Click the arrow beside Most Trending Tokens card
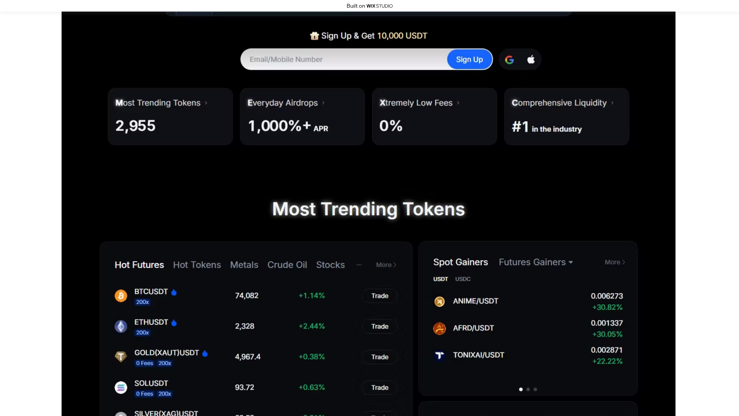Image resolution: width=739 pixels, height=416 pixels. 206,103
